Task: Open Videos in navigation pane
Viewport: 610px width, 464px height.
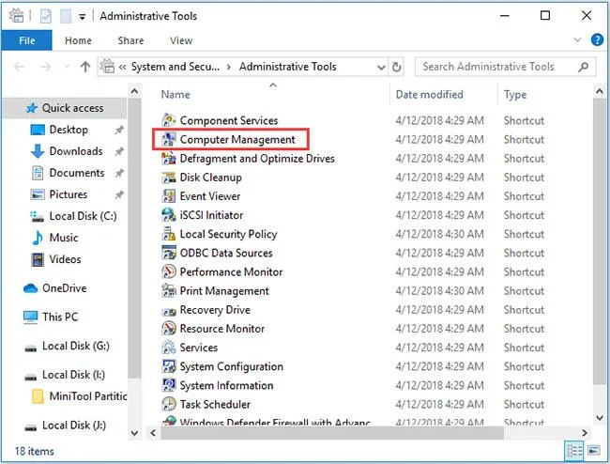Action: coord(65,259)
